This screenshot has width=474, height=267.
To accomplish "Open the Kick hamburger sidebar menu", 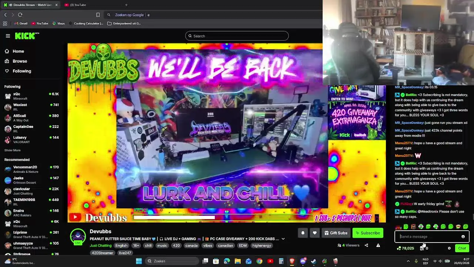I will [8, 36].
